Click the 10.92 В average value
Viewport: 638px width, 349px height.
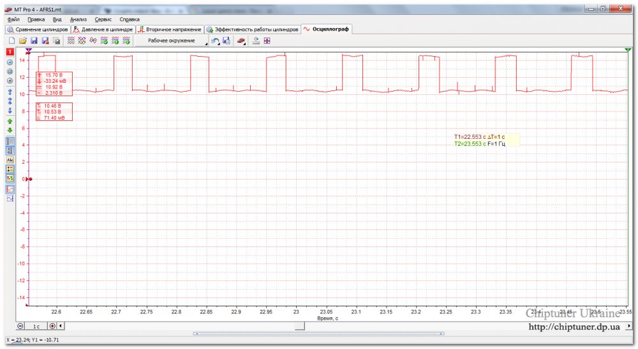click(x=54, y=87)
